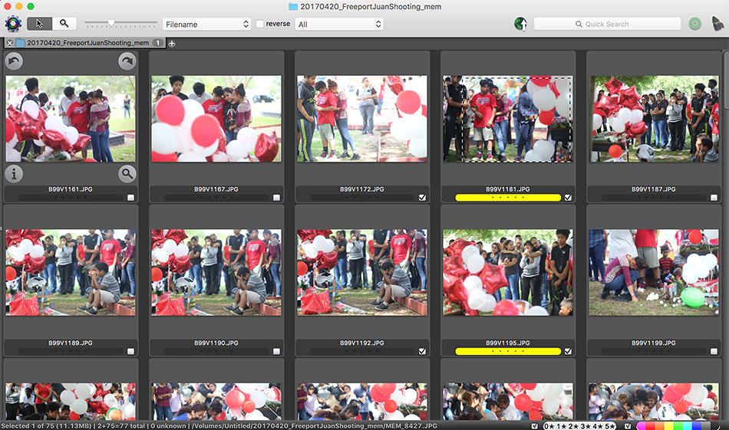Select the B99V1187.JPG thumbnail
The image size is (729, 430).
[654, 119]
